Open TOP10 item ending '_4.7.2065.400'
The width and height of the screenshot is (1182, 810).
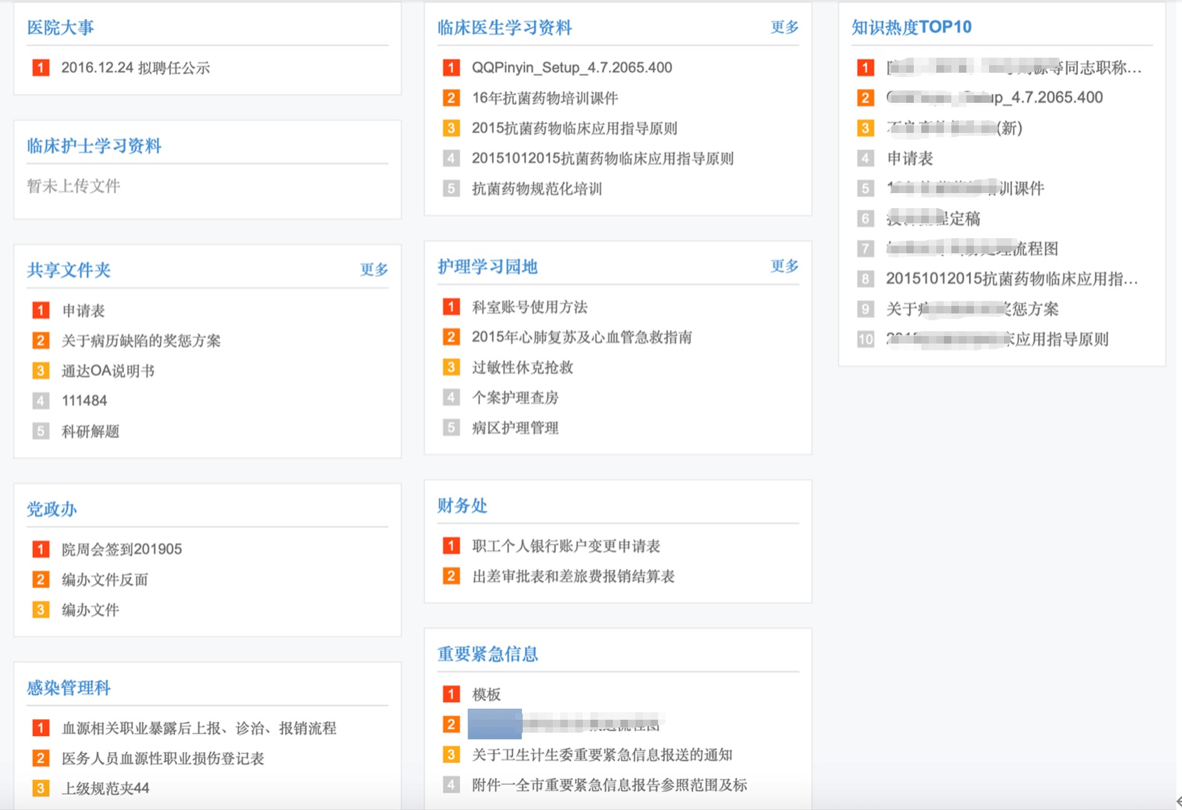click(x=995, y=97)
